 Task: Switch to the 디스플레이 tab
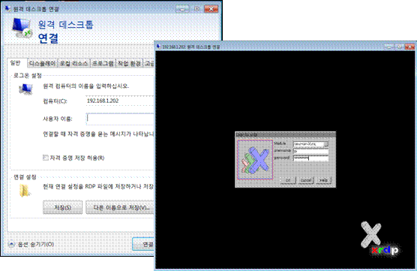pos(43,63)
